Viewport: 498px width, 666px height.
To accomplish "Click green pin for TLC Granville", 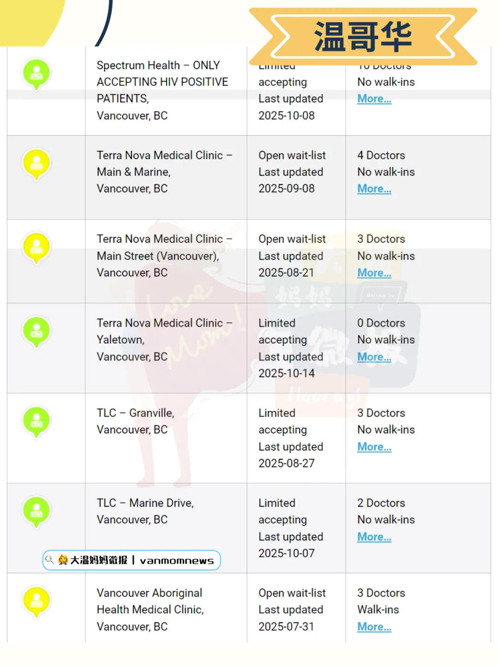I will point(36,421).
